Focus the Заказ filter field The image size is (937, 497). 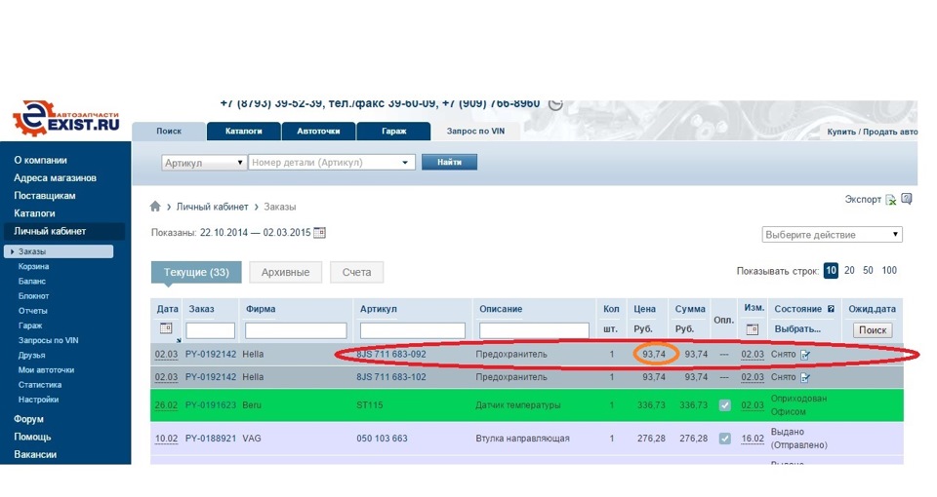coord(211,330)
